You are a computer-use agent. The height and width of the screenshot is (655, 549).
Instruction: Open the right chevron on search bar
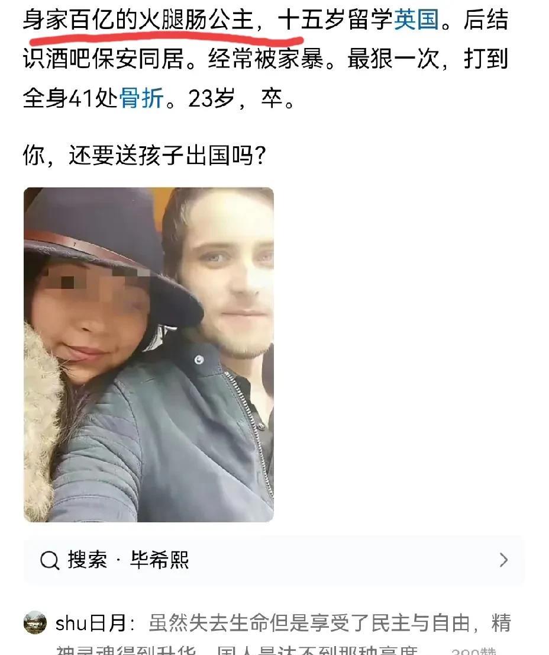[503, 560]
